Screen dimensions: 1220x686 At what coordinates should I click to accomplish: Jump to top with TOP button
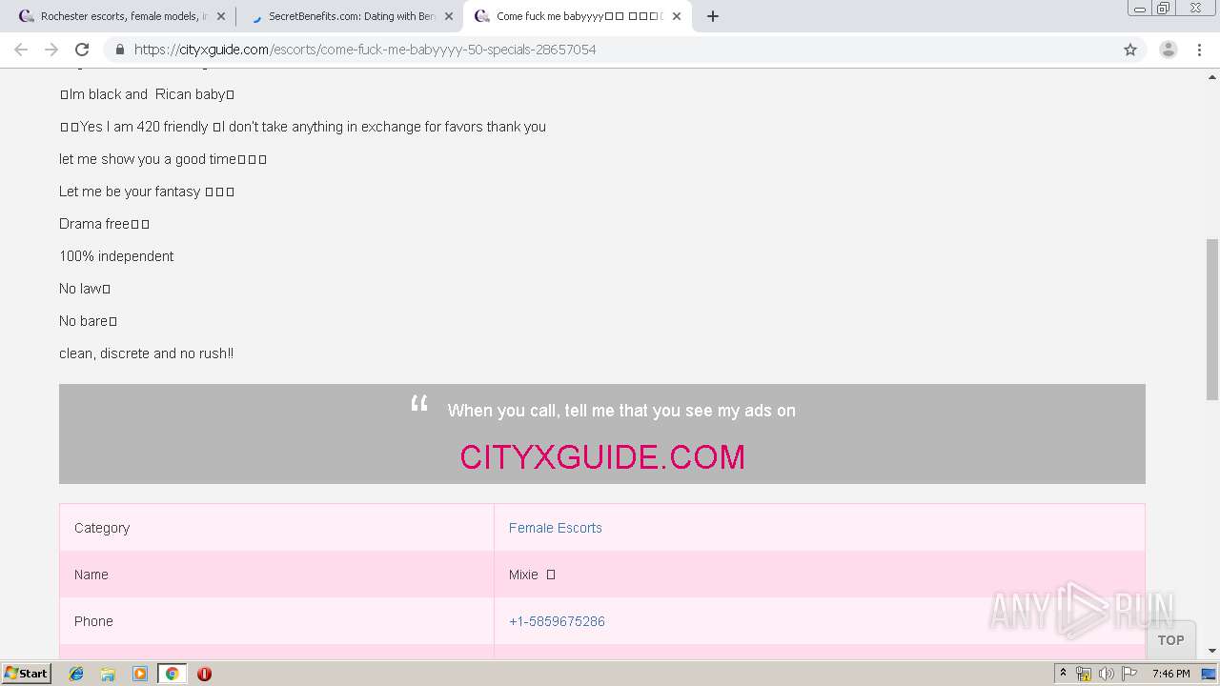pos(1170,640)
